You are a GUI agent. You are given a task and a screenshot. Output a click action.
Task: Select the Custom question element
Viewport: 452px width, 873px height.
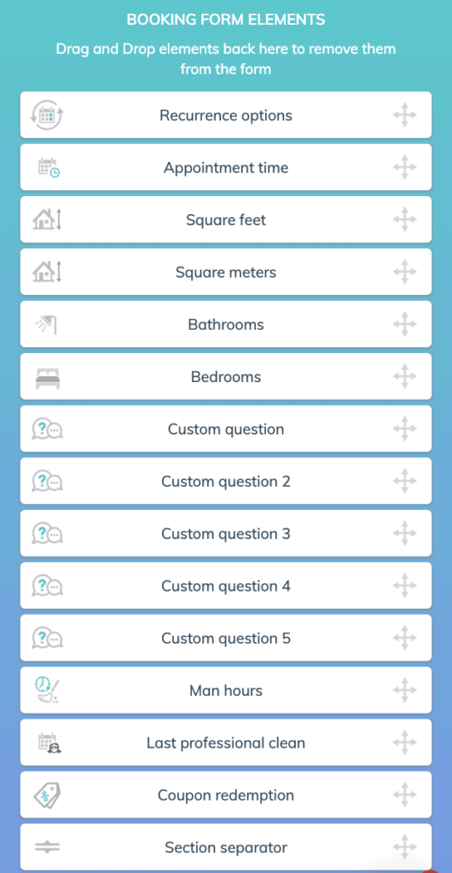[226, 430]
